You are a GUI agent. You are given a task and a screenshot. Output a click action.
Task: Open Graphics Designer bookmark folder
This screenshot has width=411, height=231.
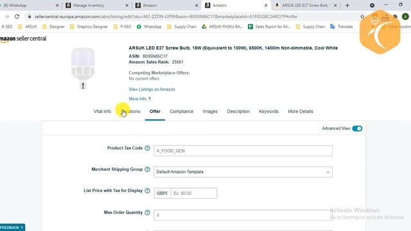[89, 27]
